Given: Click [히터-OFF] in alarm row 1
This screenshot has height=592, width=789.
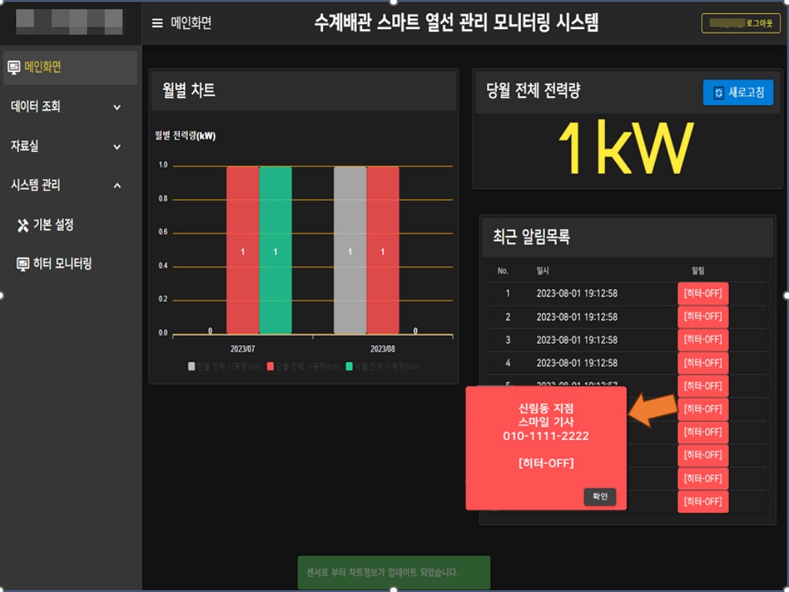Looking at the screenshot, I should click(703, 294).
